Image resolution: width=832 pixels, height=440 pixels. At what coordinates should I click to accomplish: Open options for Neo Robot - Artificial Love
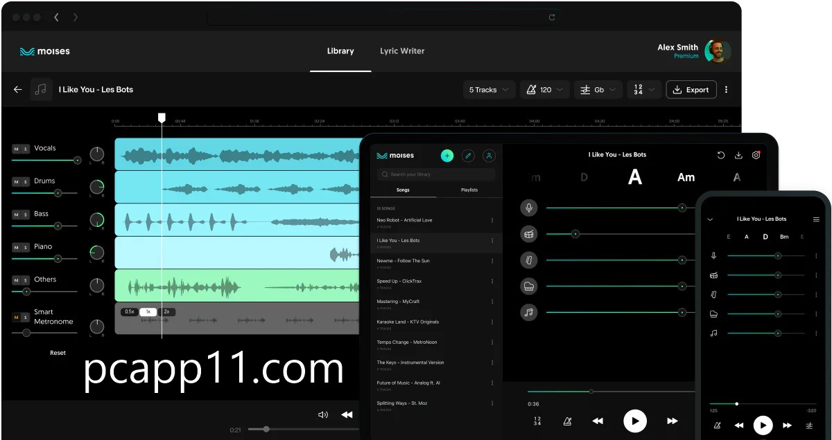[492, 221]
